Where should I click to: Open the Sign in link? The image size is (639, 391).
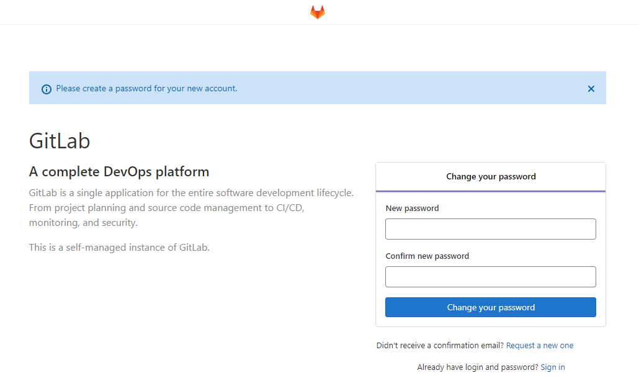[x=553, y=367]
